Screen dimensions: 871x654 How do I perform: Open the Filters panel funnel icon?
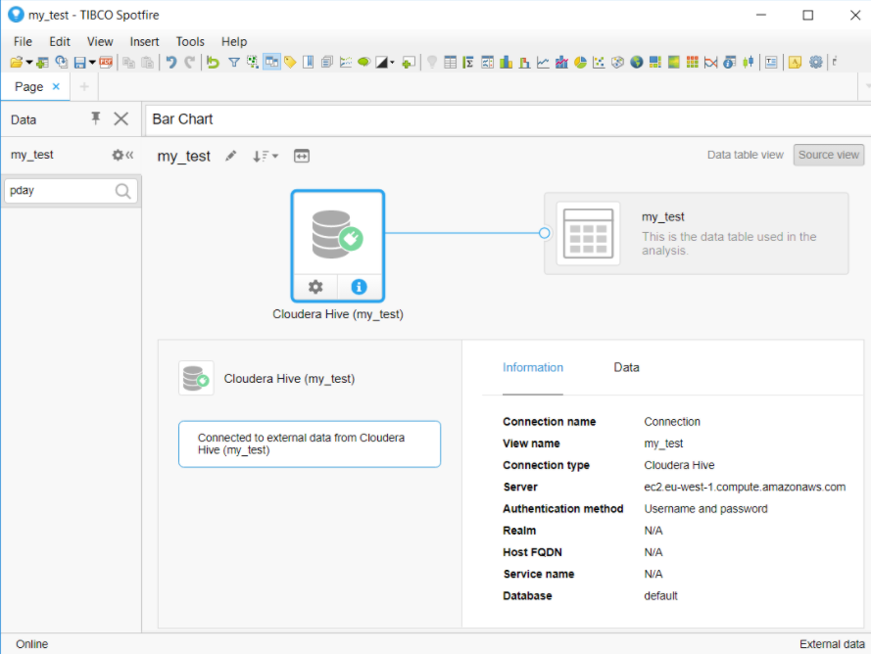coord(234,63)
